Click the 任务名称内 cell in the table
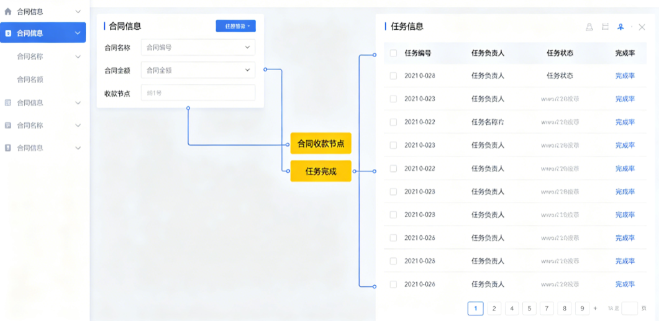The height and width of the screenshot is (321, 659). click(488, 122)
